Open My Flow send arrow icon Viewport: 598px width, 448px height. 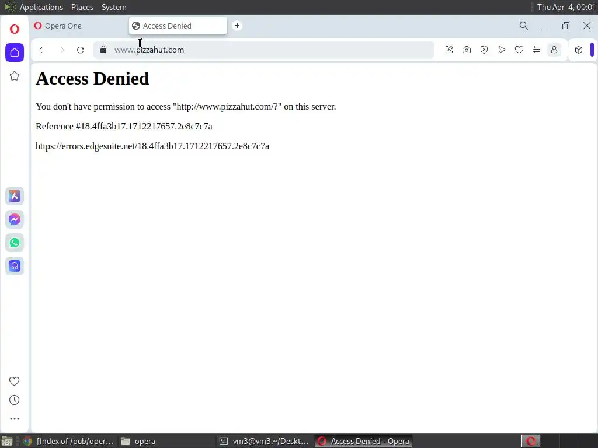(x=502, y=50)
